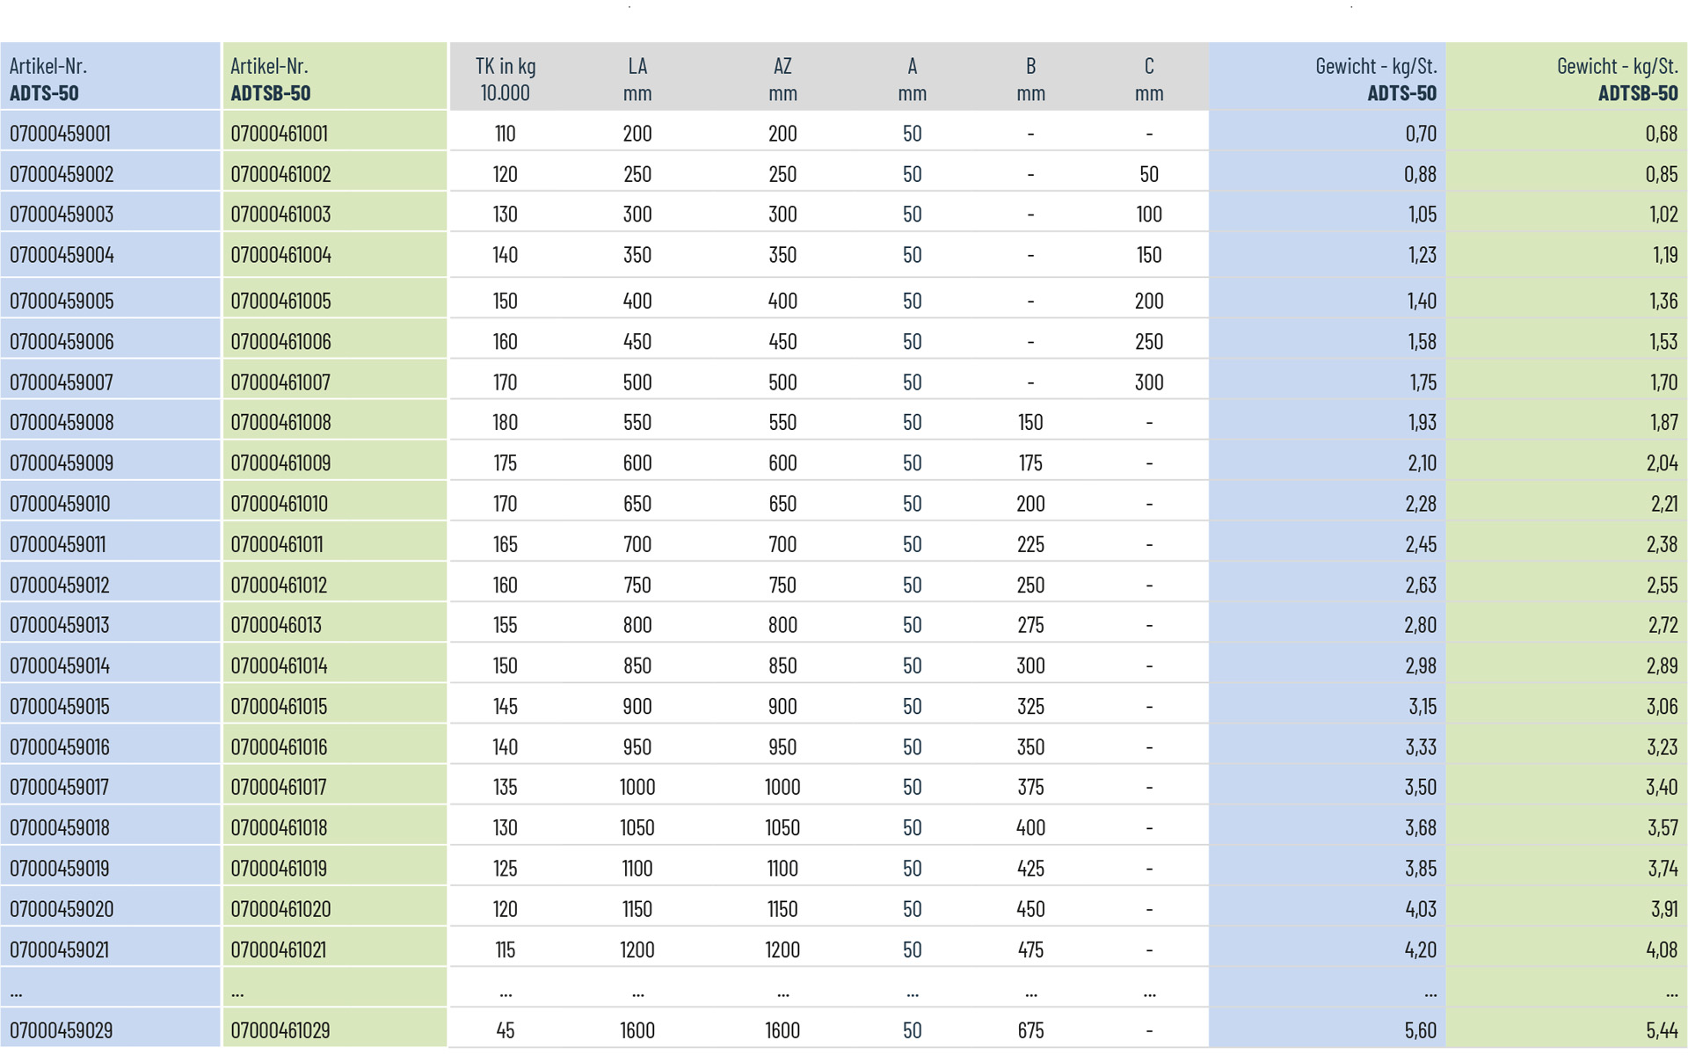Image resolution: width=1688 pixels, height=1055 pixels.
Task: Click the TK in kg header cell
Action: coord(506,79)
